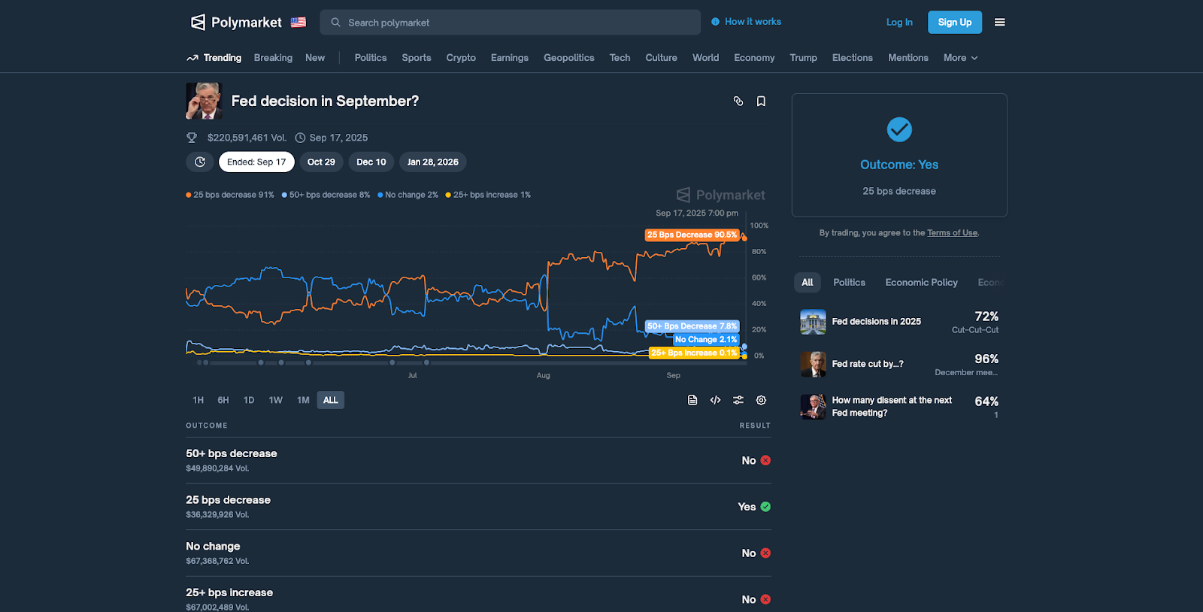Screen dimensions: 1203x612
Task: Open Fed decisions in 2025 market
Action: [899, 322]
